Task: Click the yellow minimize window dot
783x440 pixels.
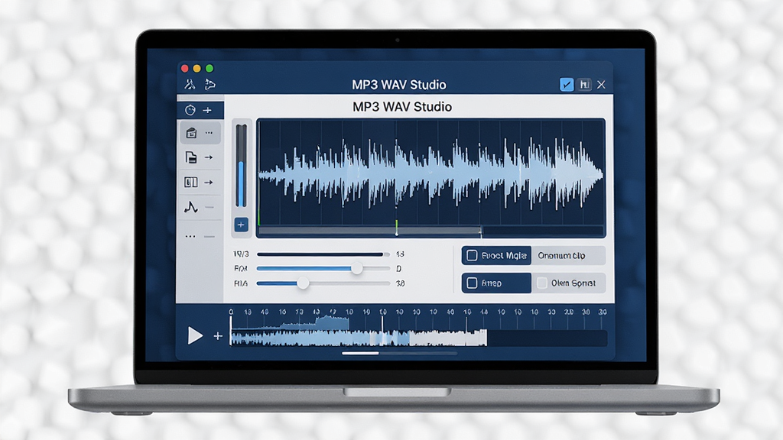Action: (197, 68)
